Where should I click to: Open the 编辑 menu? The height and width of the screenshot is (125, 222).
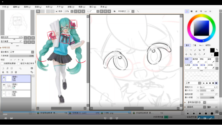[x=16, y=7]
